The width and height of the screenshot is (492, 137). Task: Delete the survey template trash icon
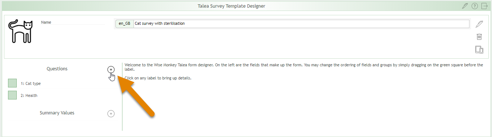(x=479, y=37)
